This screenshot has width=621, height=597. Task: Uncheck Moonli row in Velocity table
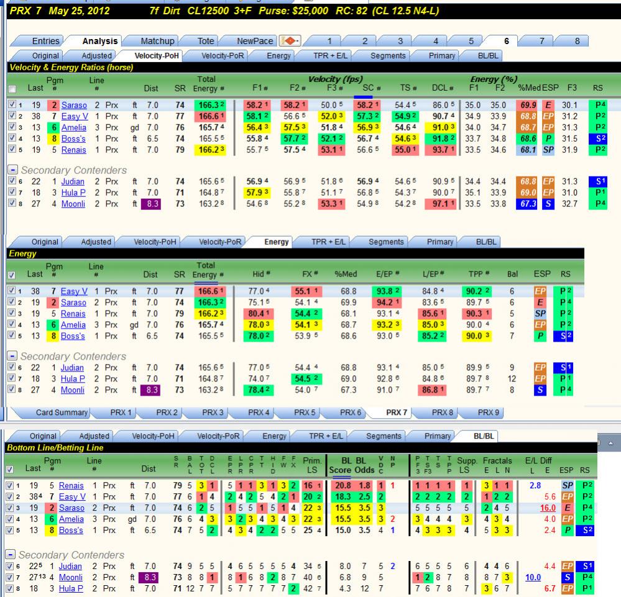pos(12,204)
